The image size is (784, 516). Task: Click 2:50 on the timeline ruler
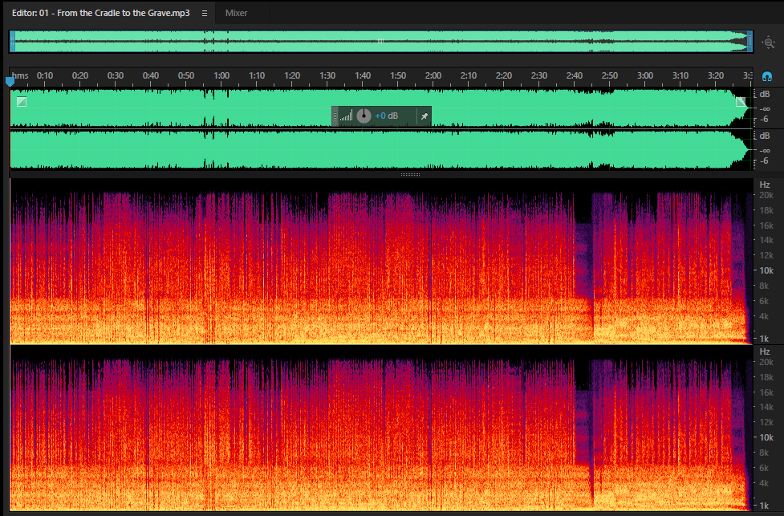coord(610,75)
